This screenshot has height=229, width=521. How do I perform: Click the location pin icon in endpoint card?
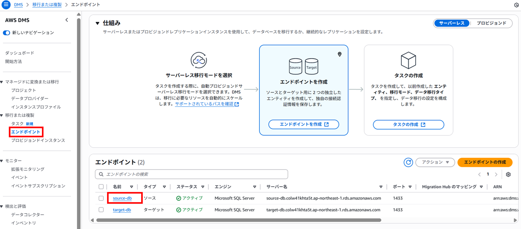[339, 54]
